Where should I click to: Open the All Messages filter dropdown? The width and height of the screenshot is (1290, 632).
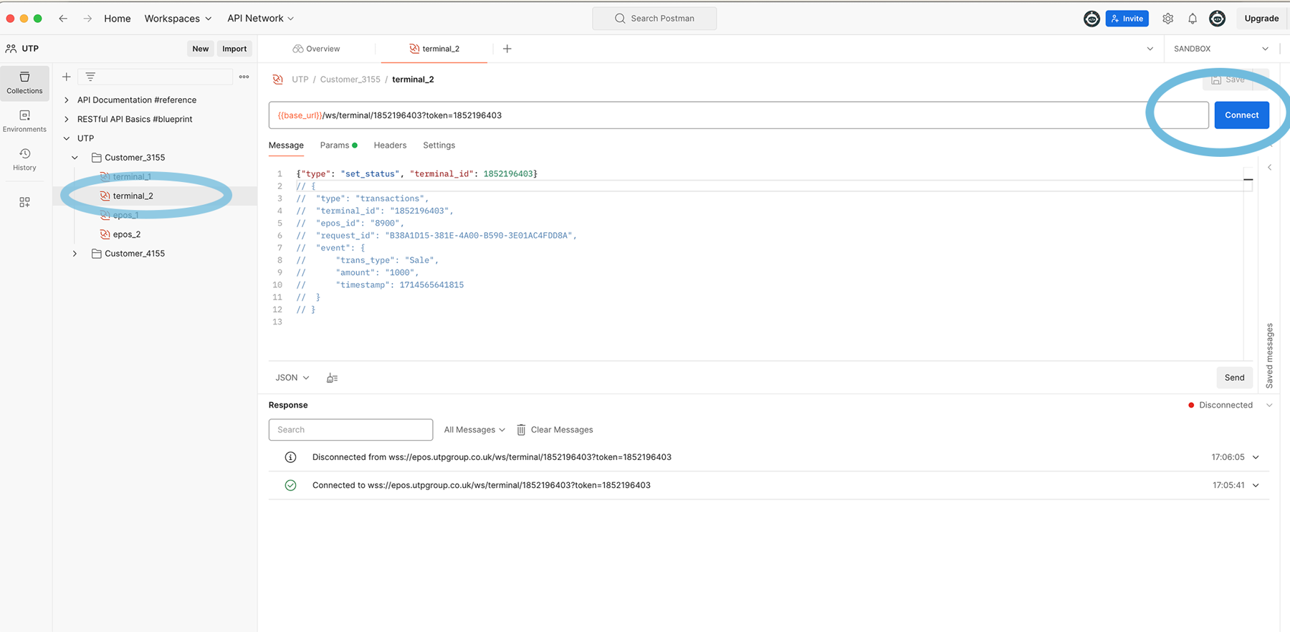coord(474,430)
